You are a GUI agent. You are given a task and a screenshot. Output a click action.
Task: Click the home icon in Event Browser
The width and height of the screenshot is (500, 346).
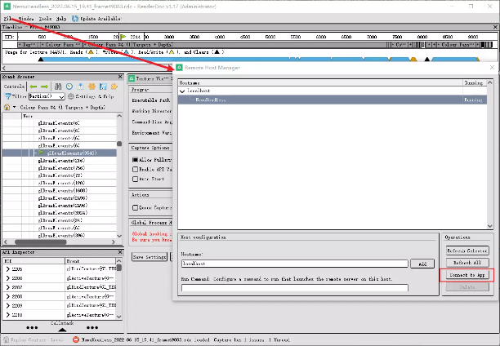point(7,107)
